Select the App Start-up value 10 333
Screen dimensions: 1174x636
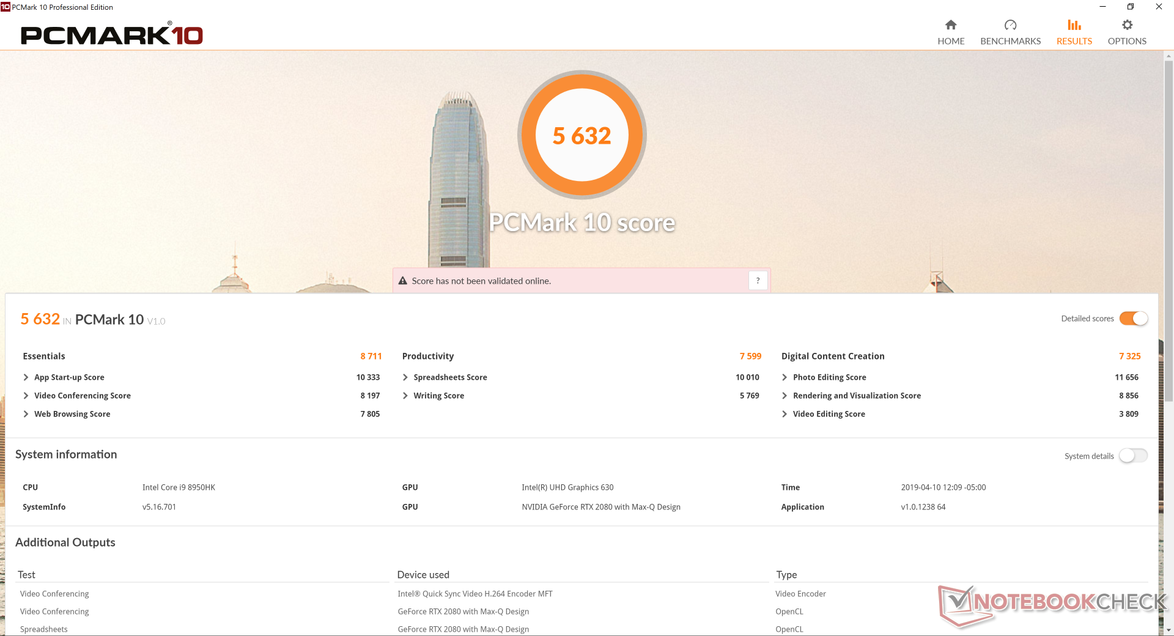368,377
